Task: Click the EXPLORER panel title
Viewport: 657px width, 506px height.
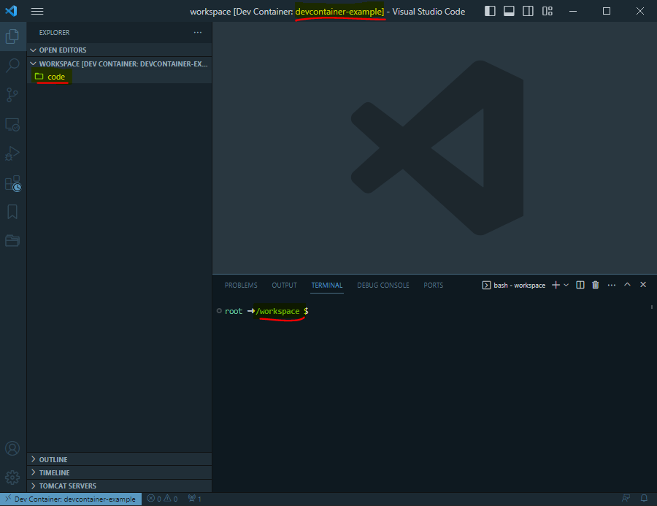Action: (x=55, y=33)
